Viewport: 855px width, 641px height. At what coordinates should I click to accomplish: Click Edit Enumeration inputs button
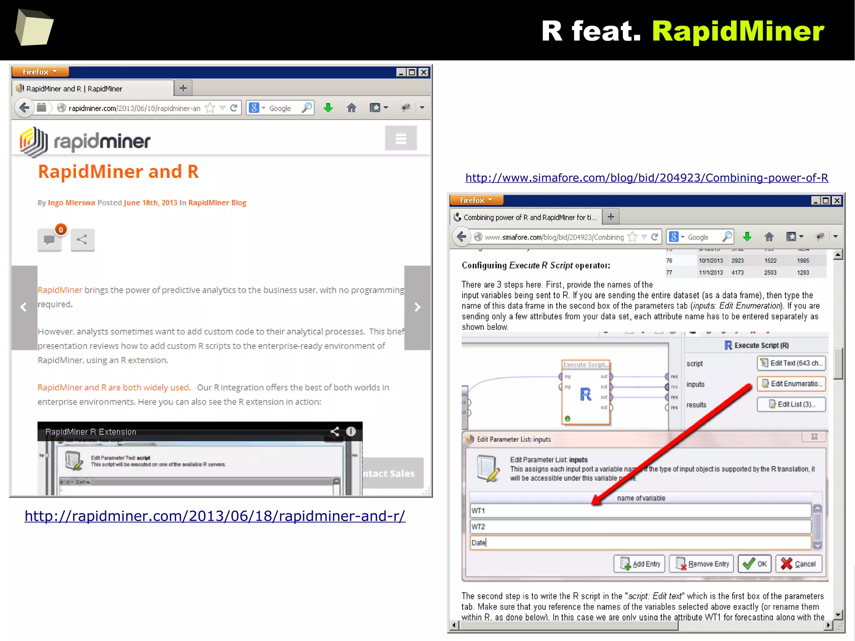click(792, 383)
